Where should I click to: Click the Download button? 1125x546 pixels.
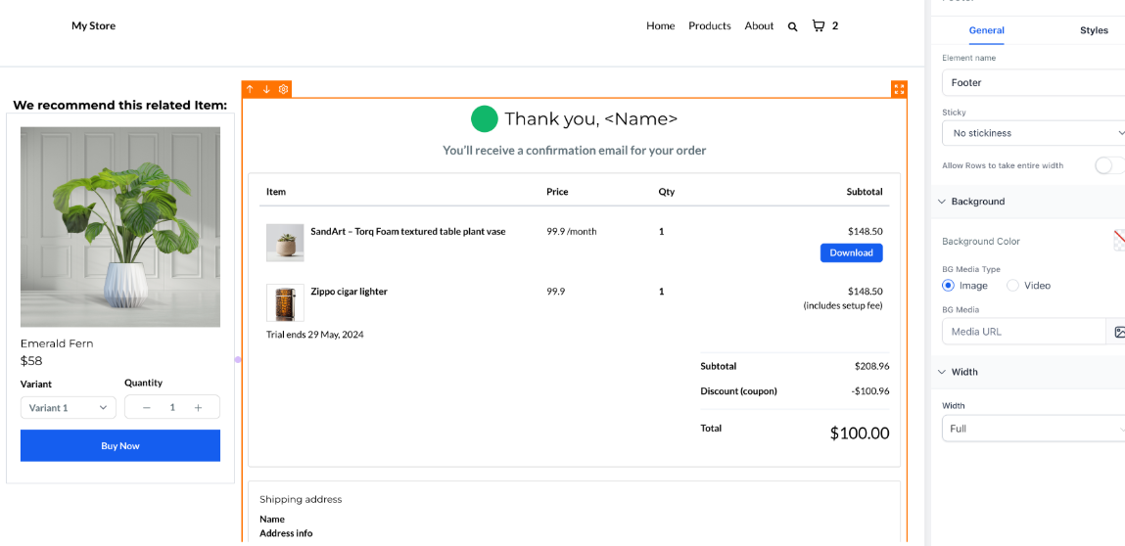click(851, 252)
